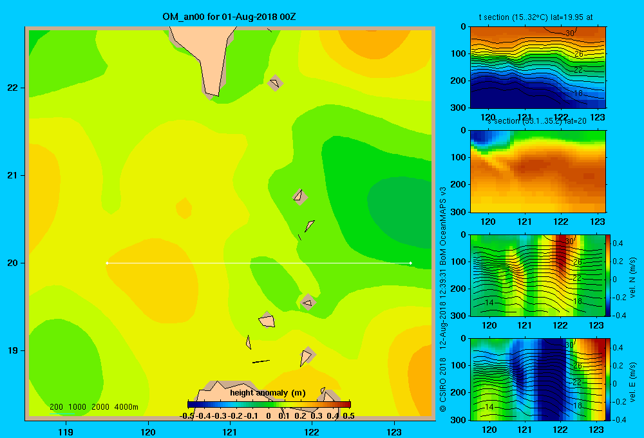Open the t section temperature plot
Viewport: 644px width, 438px height.
click(538, 68)
